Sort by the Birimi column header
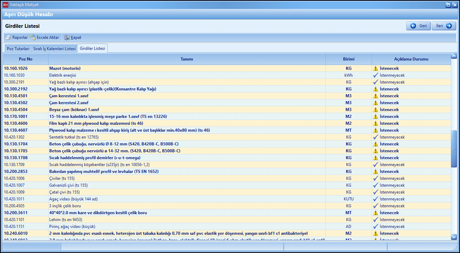This screenshot has height=253, width=460. coord(349,59)
